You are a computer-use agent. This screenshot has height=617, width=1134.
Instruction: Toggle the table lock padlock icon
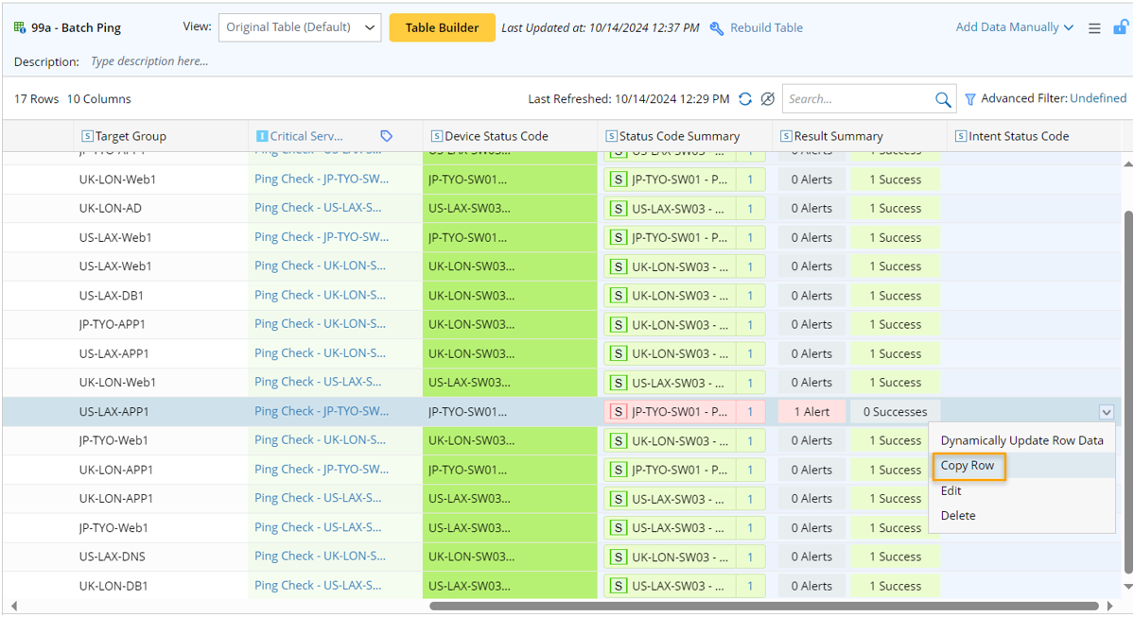1120,27
